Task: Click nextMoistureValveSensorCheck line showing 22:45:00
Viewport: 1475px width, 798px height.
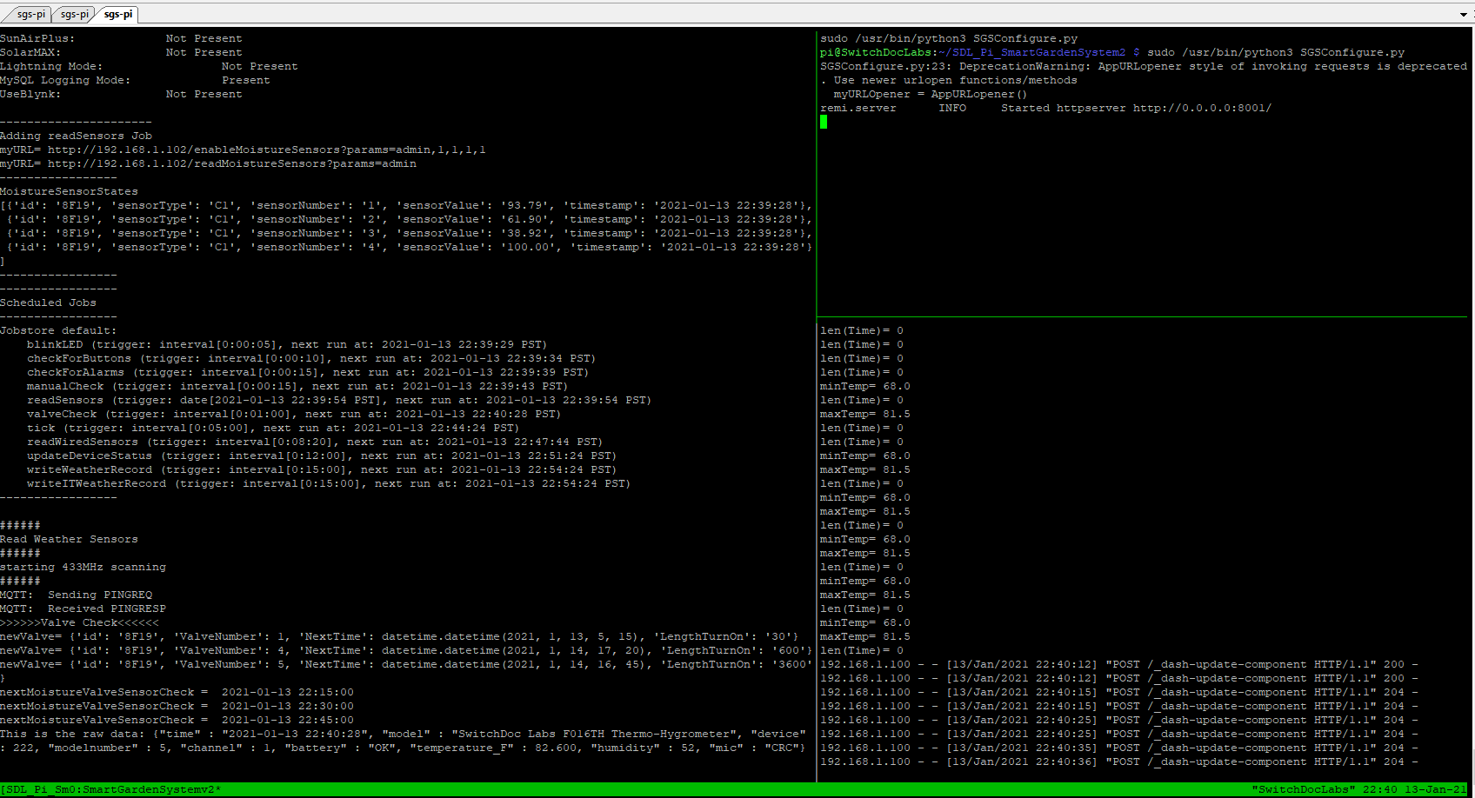Action: pyautogui.click(x=177, y=720)
